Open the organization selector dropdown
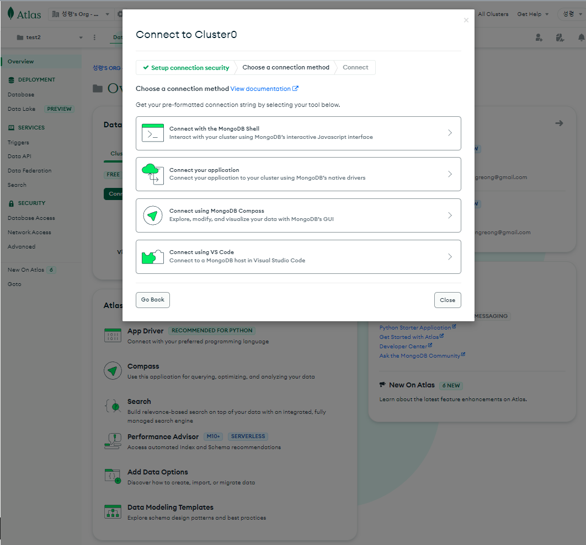 pos(81,14)
